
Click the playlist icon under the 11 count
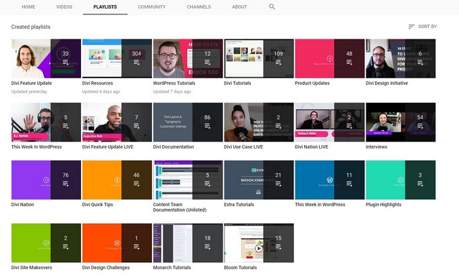click(349, 183)
